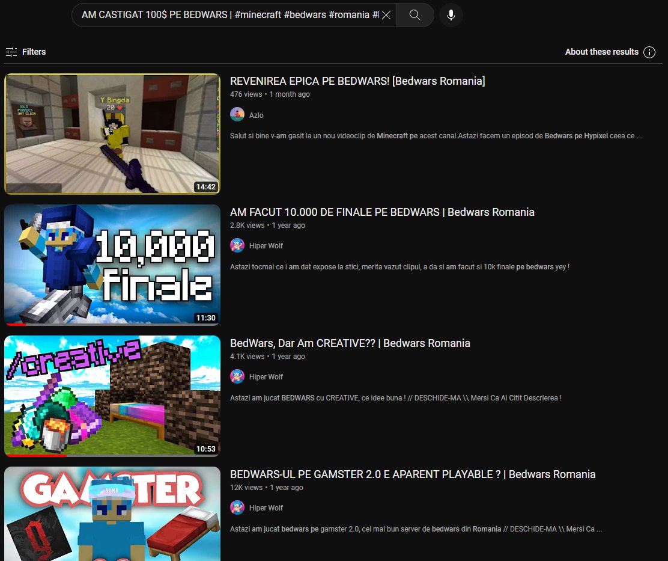Viewport: 668px width, 561px height.
Task: Click the 14:42 duration badge
Action: pyautogui.click(x=206, y=187)
